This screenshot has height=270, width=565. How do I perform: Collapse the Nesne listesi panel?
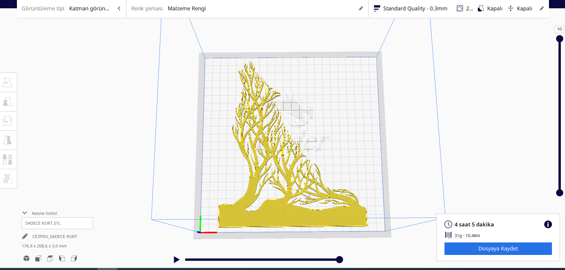point(24,213)
